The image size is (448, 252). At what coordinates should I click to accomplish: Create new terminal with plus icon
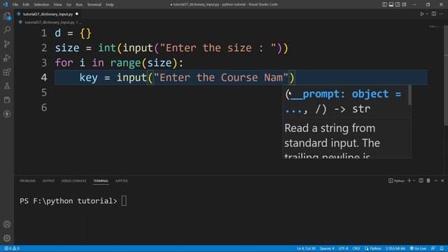point(409,181)
